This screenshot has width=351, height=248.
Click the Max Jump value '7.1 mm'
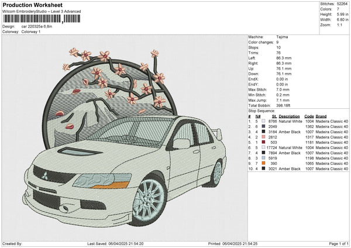[x=283, y=100]
